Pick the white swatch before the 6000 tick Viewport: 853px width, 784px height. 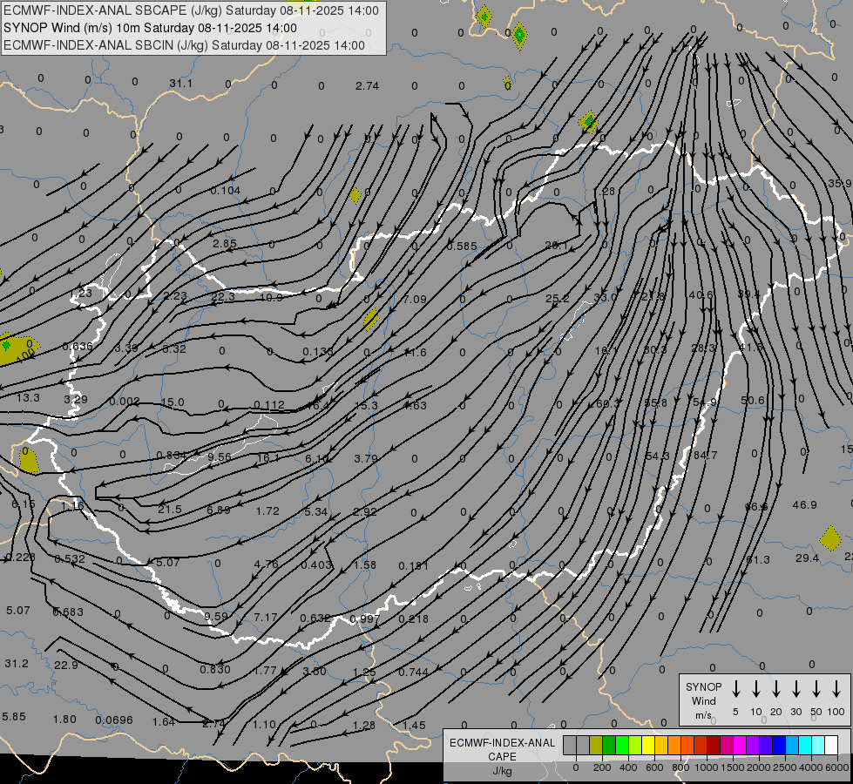(x=831, y=746)
